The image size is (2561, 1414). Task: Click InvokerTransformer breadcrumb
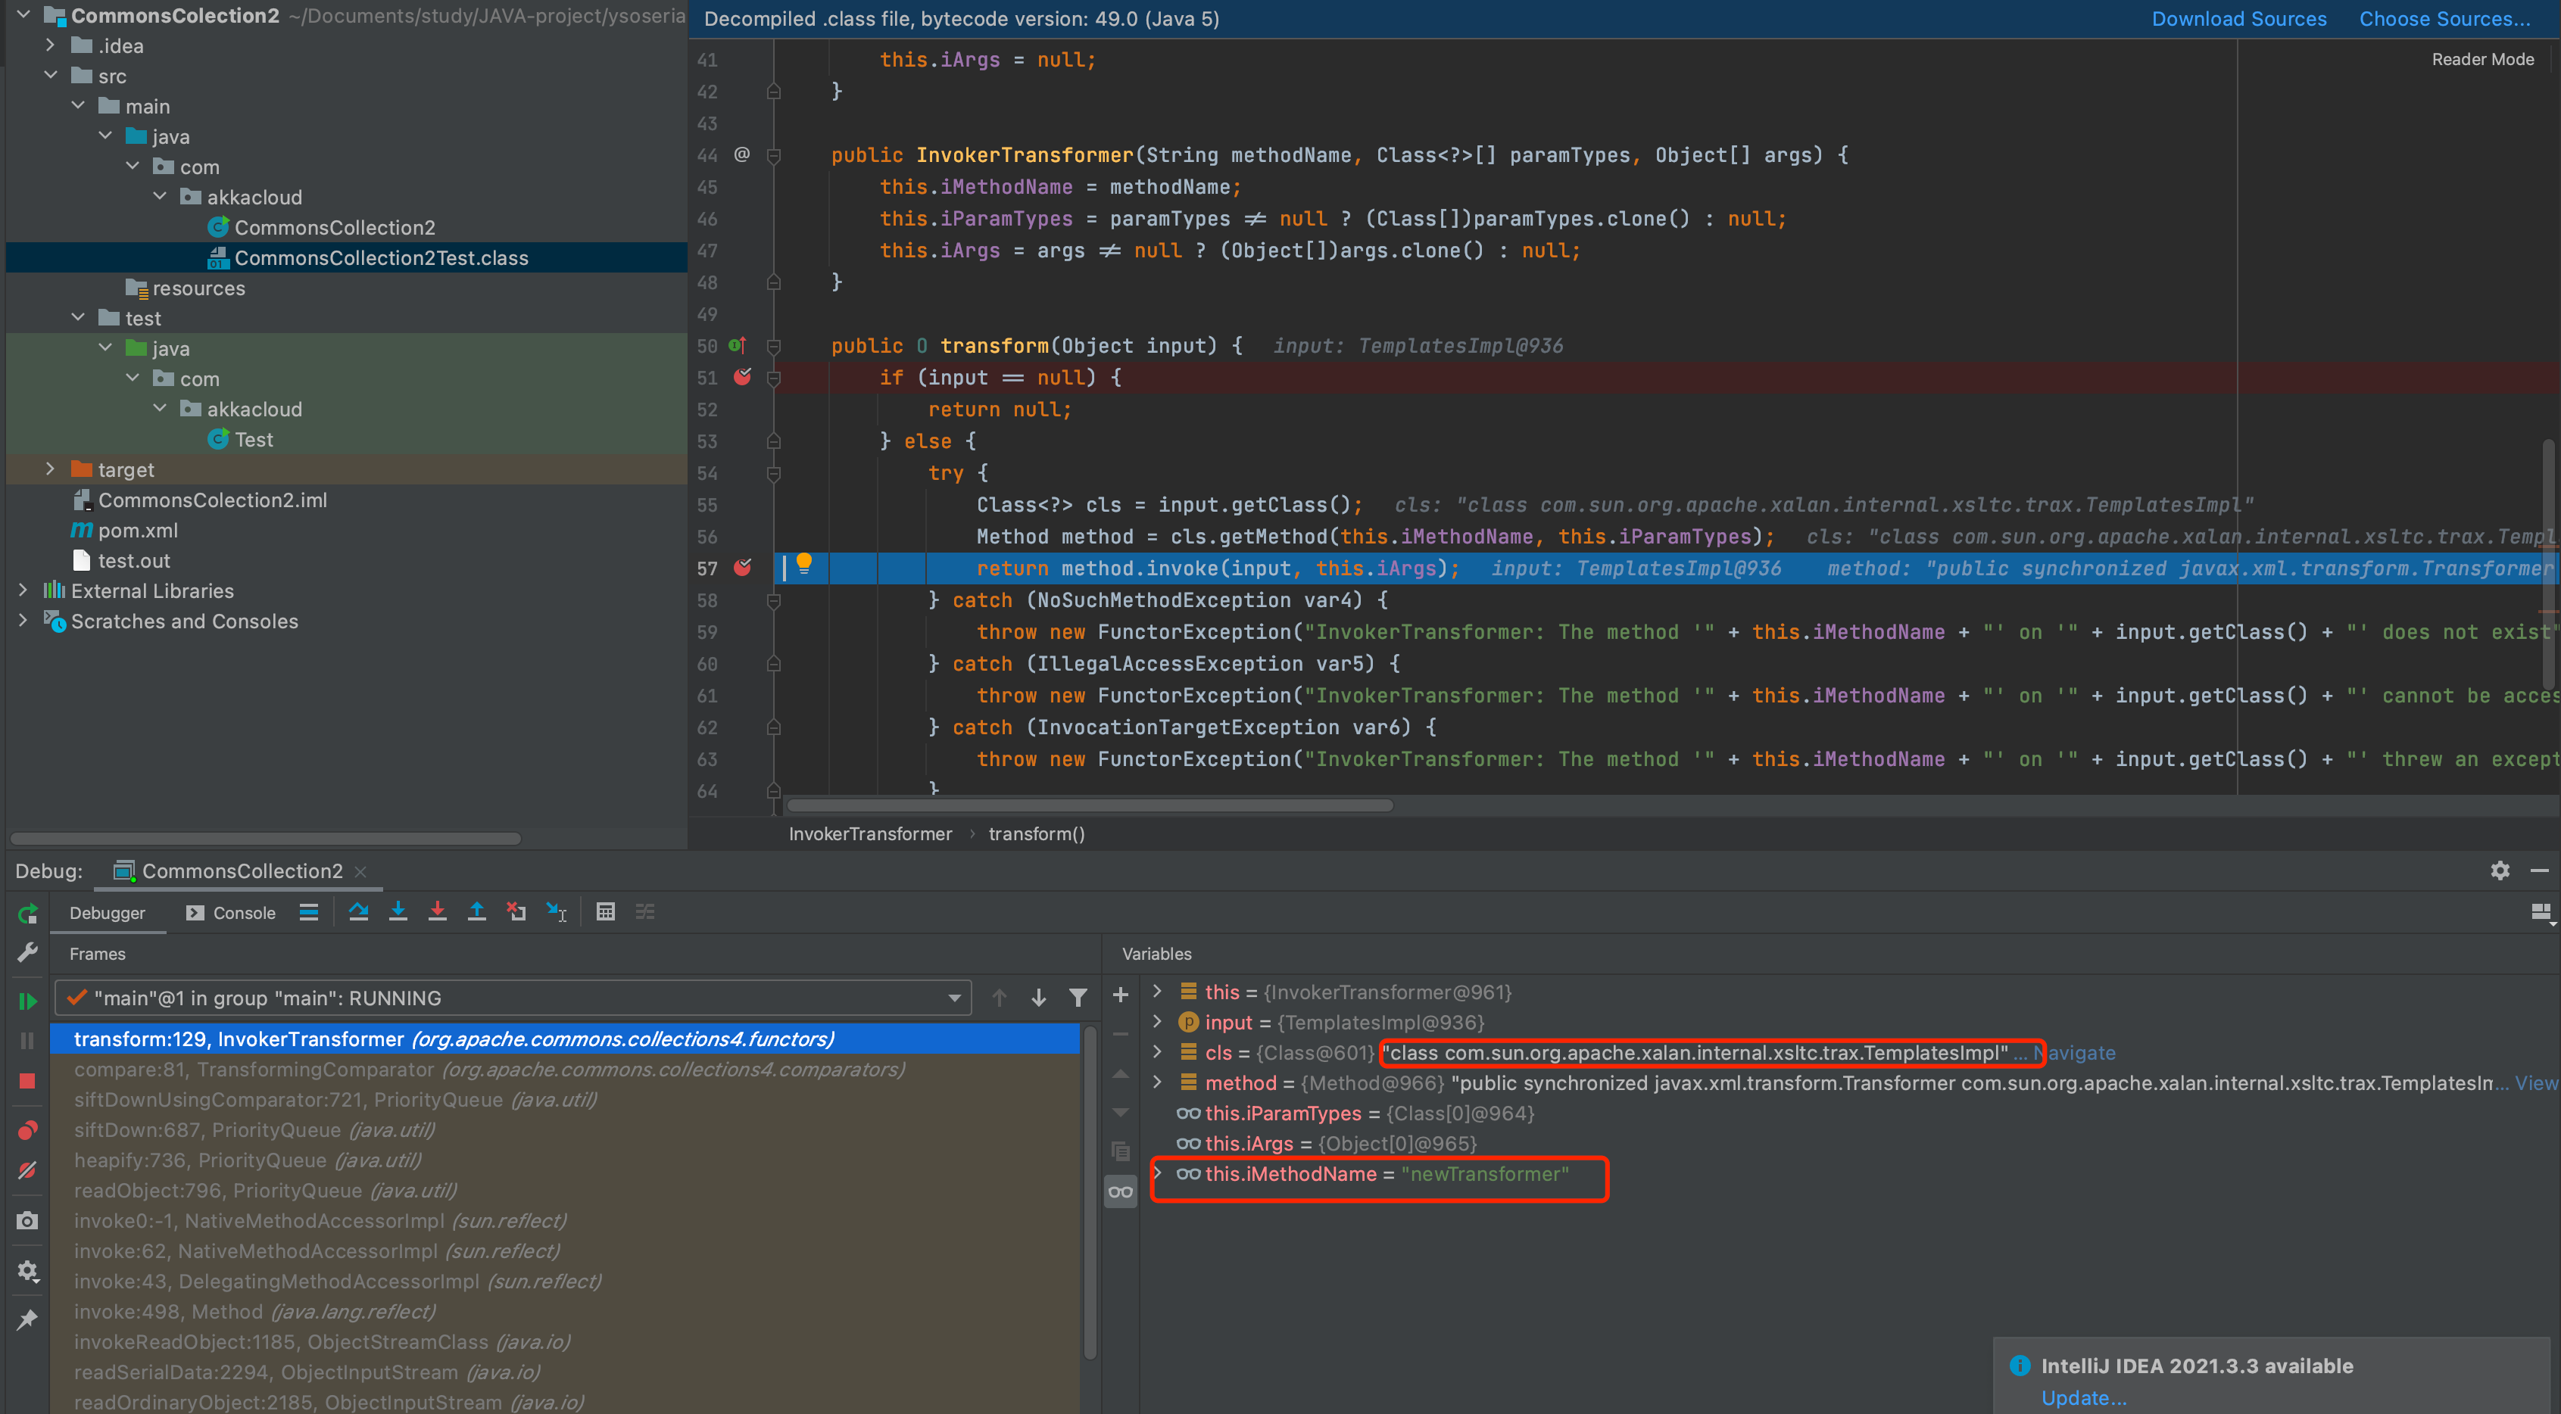(870, 833)
